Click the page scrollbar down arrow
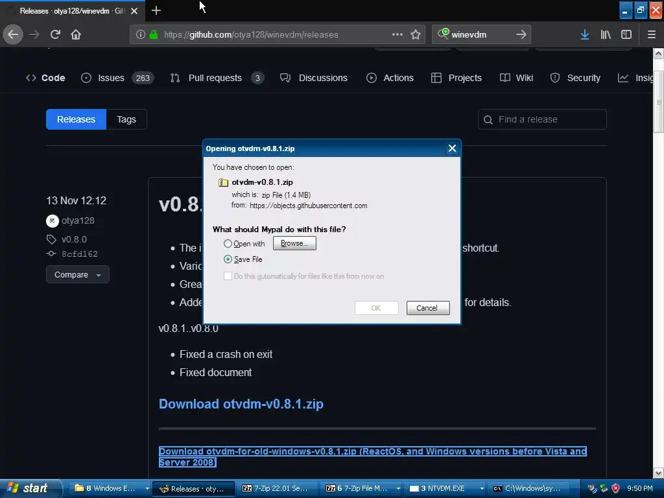 point(658,473)
